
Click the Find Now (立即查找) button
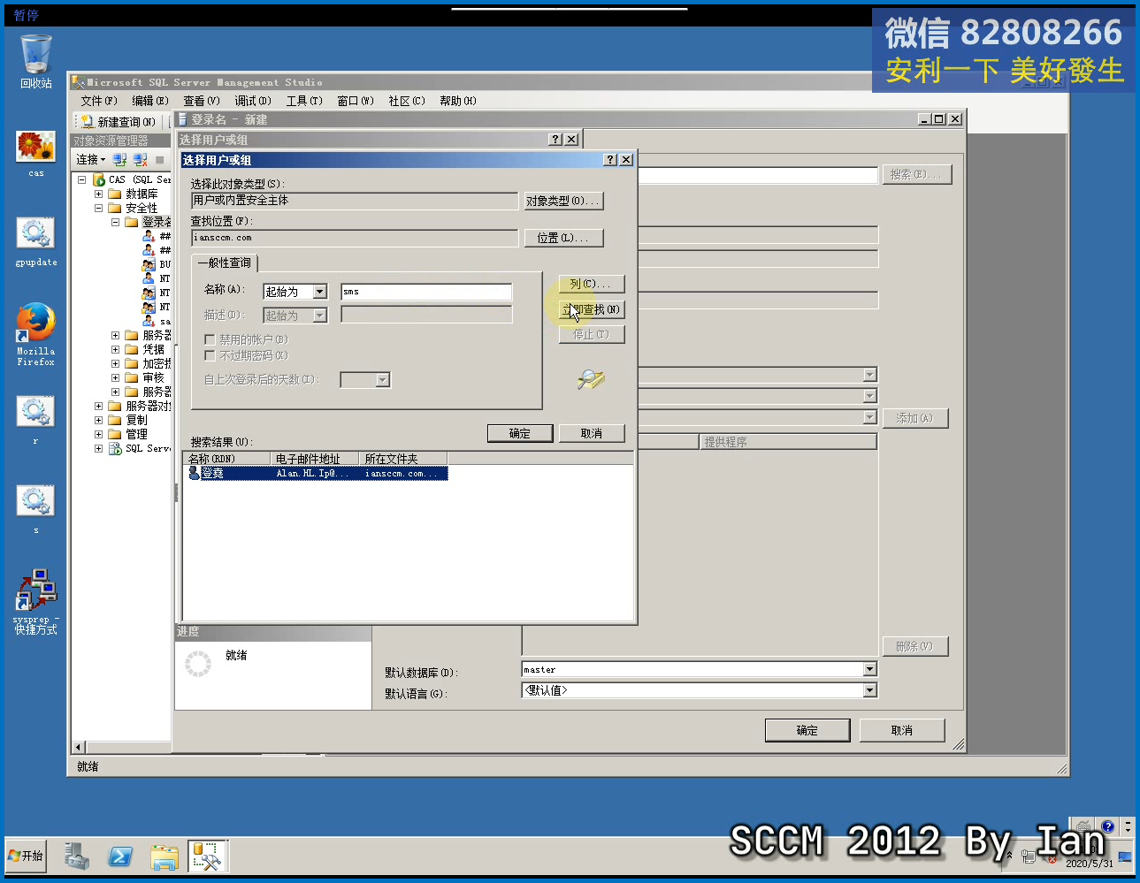[x=591, y=309]
